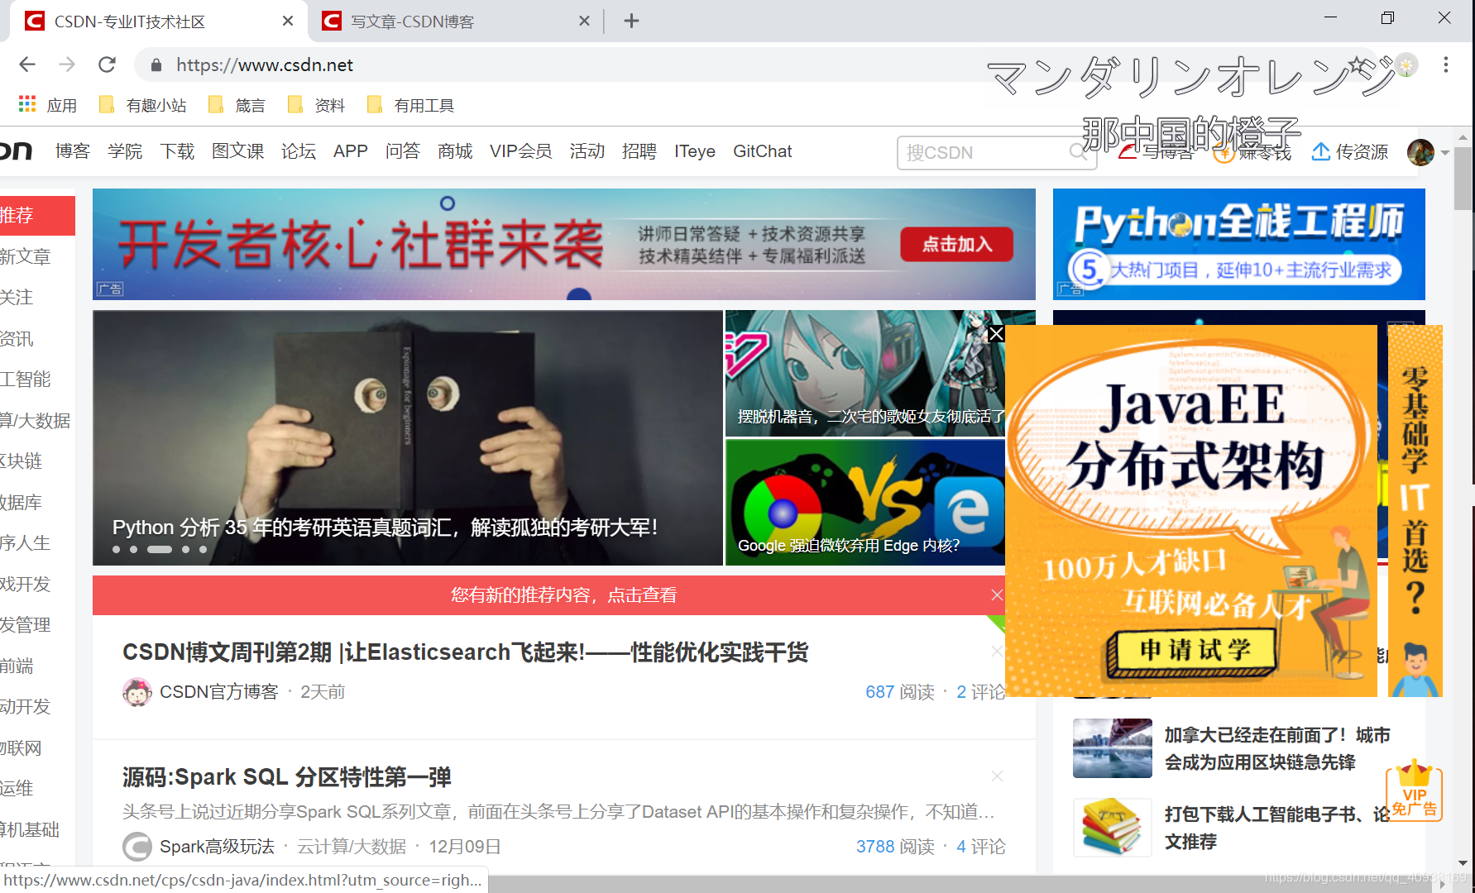1475x893 pixels.
Task: Close the CSDN-专业IT技术社区 tab
Action: pos(288,21)
